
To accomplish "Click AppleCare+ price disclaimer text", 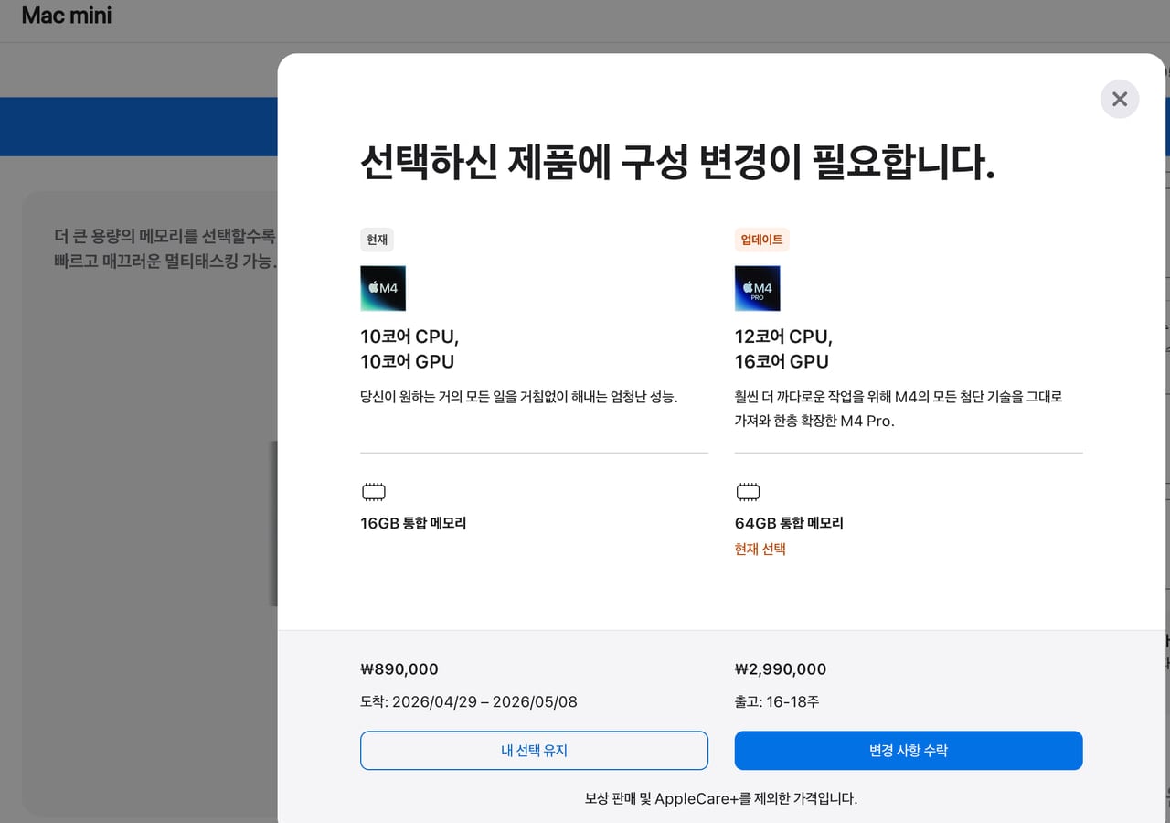I will point(721,798).
